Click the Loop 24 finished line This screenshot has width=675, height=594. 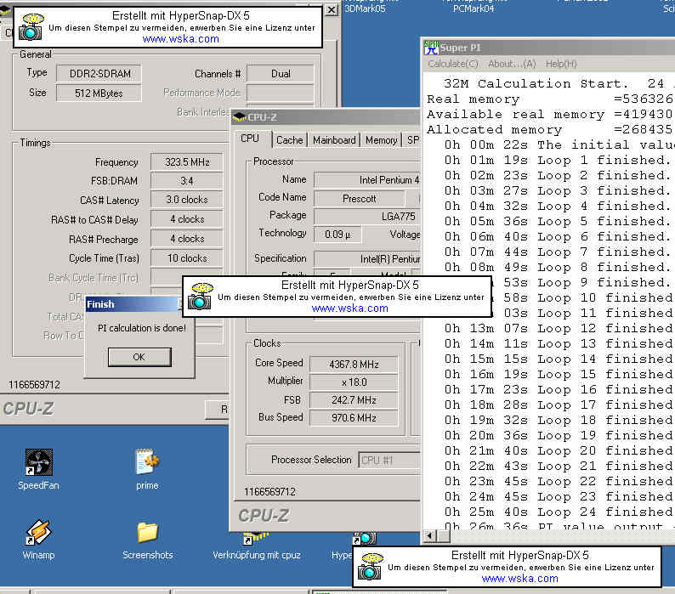pyautogui.click(x=559, y=512)
